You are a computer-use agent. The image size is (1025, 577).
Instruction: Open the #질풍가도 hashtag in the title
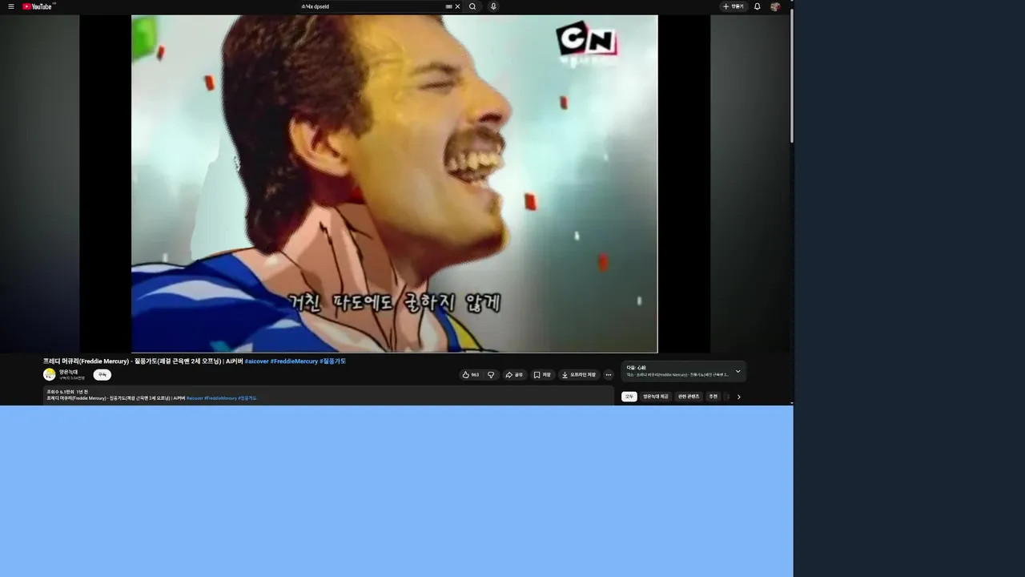coord(332,361)
